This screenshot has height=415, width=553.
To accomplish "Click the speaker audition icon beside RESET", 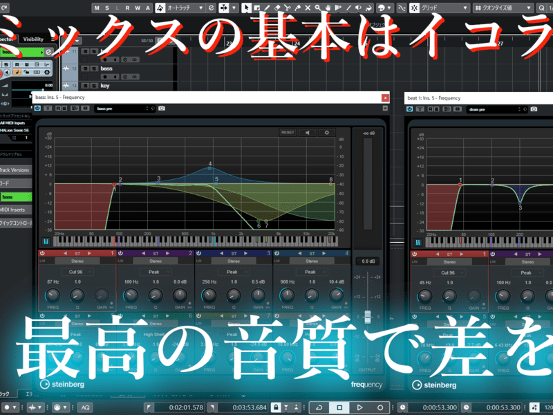I will [x=308, y=132].
